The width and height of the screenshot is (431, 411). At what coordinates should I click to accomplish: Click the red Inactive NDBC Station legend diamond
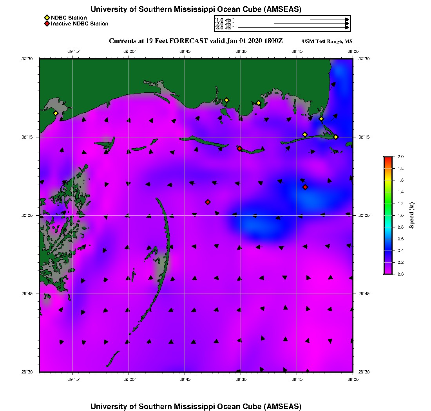[x=47, y=24]
